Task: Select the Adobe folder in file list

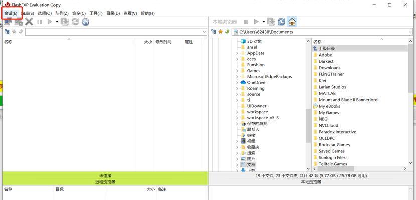Action: click(x=325, y=55)
